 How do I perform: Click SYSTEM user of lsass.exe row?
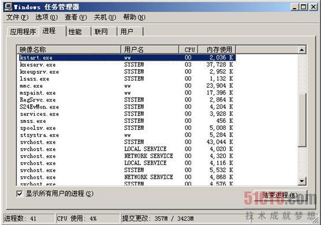[x=134, y=78]
